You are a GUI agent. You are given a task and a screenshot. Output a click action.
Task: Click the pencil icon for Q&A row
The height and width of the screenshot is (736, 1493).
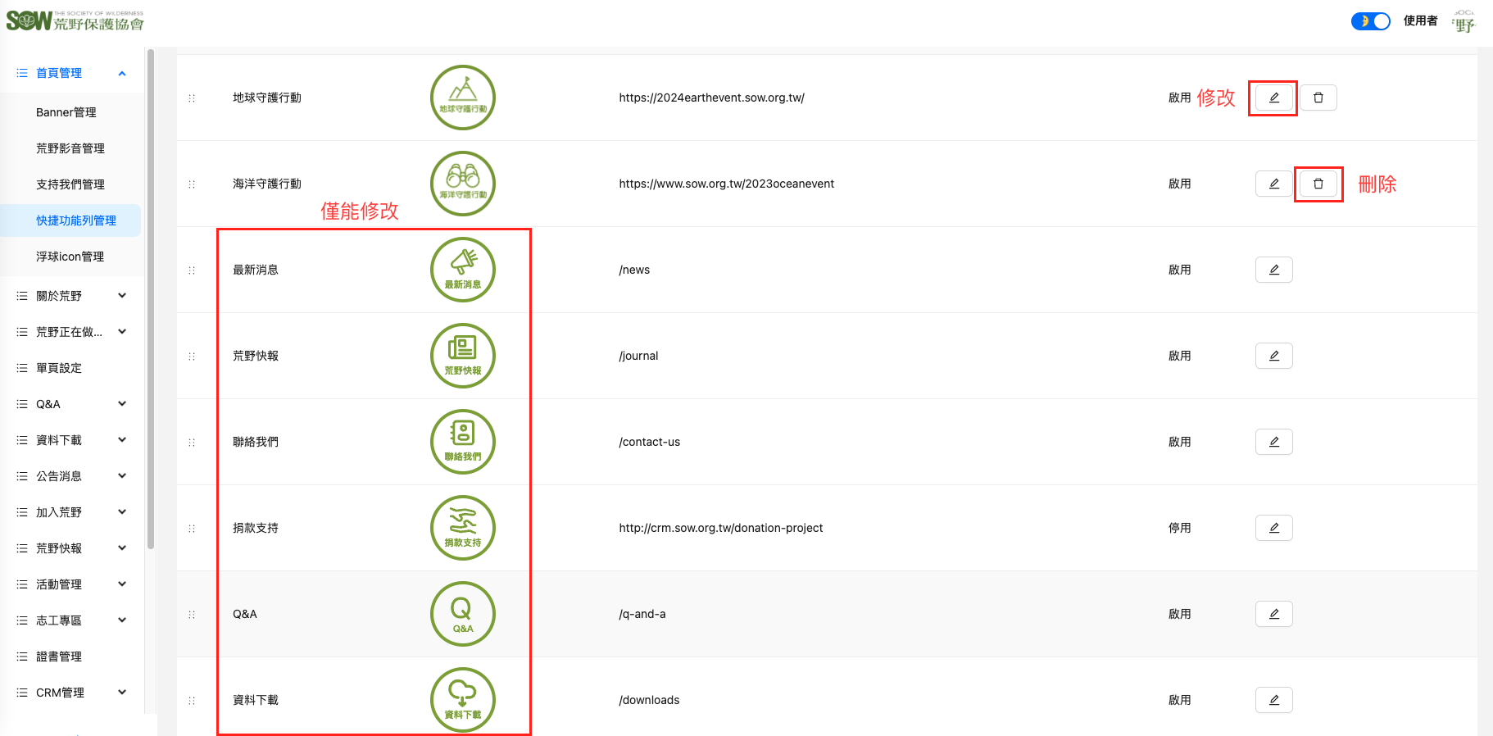1273,614
